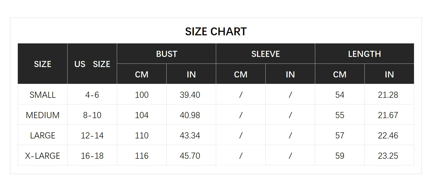Click the 116 bust CM value

click(142, 156)
